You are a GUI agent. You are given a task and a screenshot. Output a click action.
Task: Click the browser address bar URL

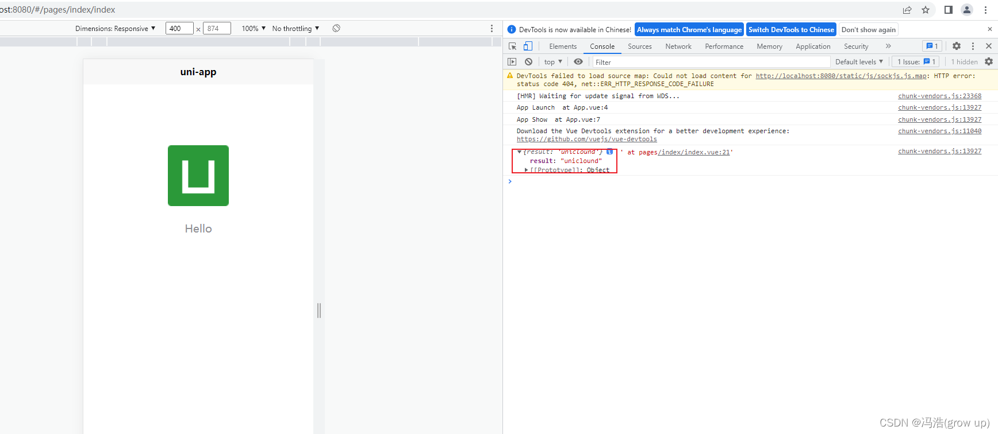pyautogui.click(x=57, y=10)
